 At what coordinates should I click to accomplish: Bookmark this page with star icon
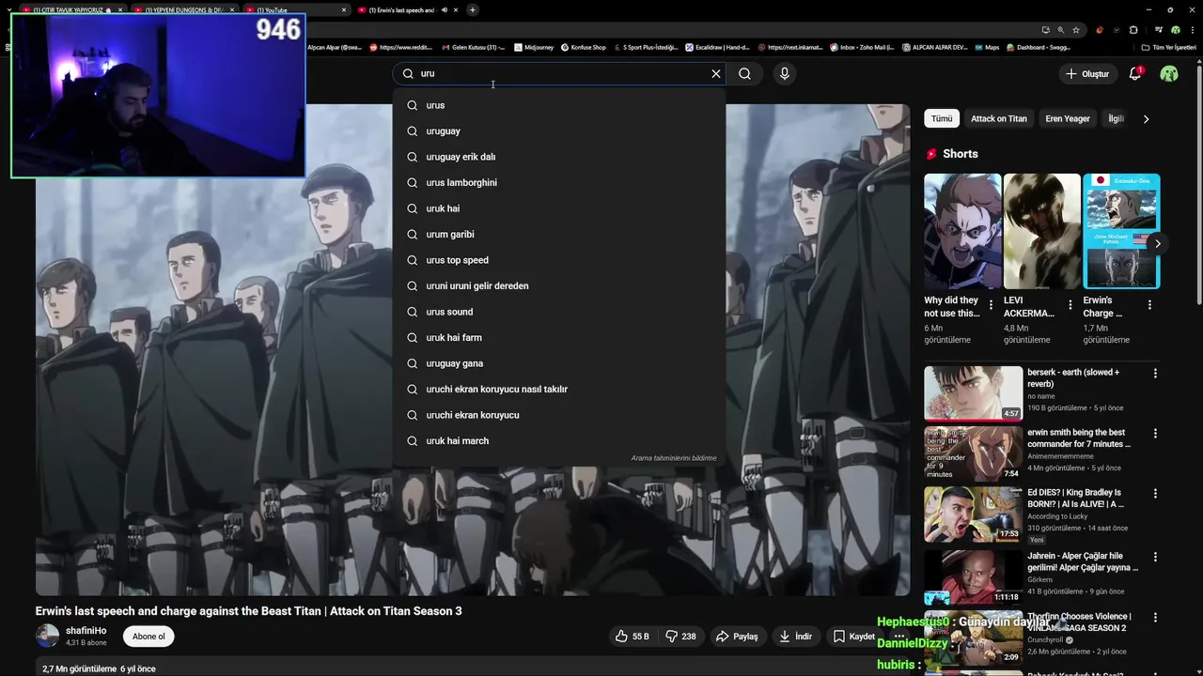click(x=1076, y=29)
